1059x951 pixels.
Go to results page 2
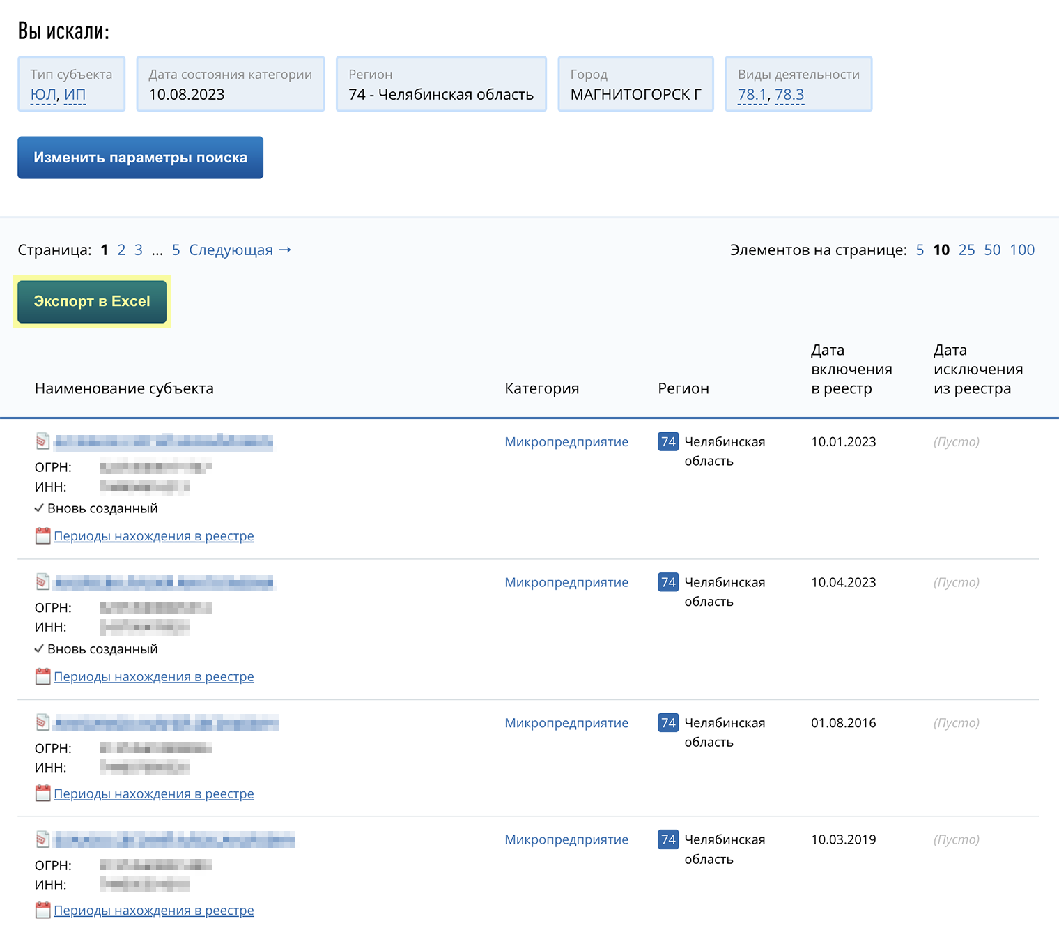(121, 250)
